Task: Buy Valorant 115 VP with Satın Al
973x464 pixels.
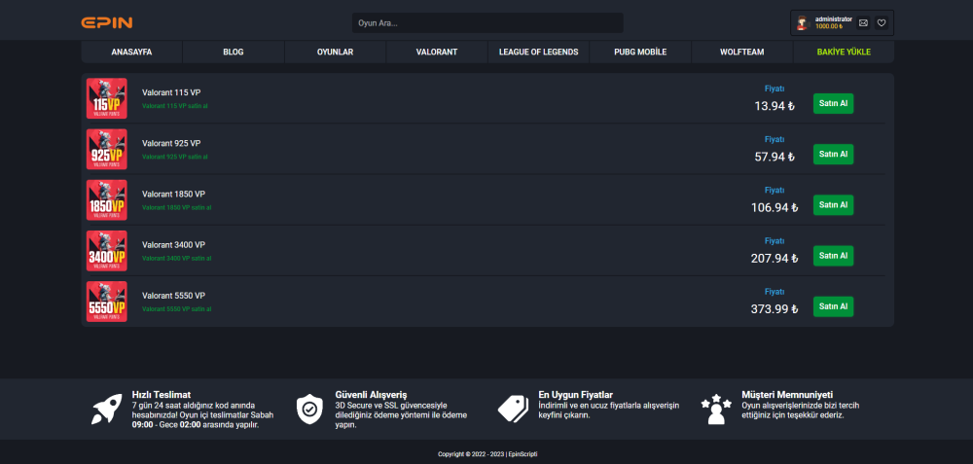Action: coord(834,103)
